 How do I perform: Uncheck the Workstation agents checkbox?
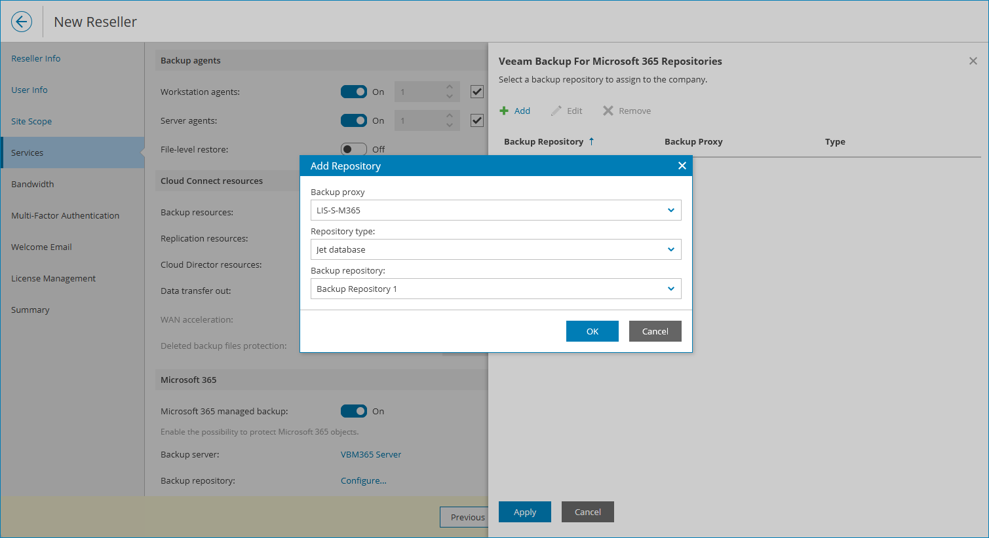point(477,92)
